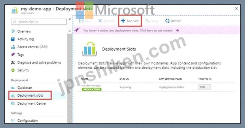Screen dimensions: 245x128
Task: Click the sidebar vertical scrollbar track
Action: (70, 78)
